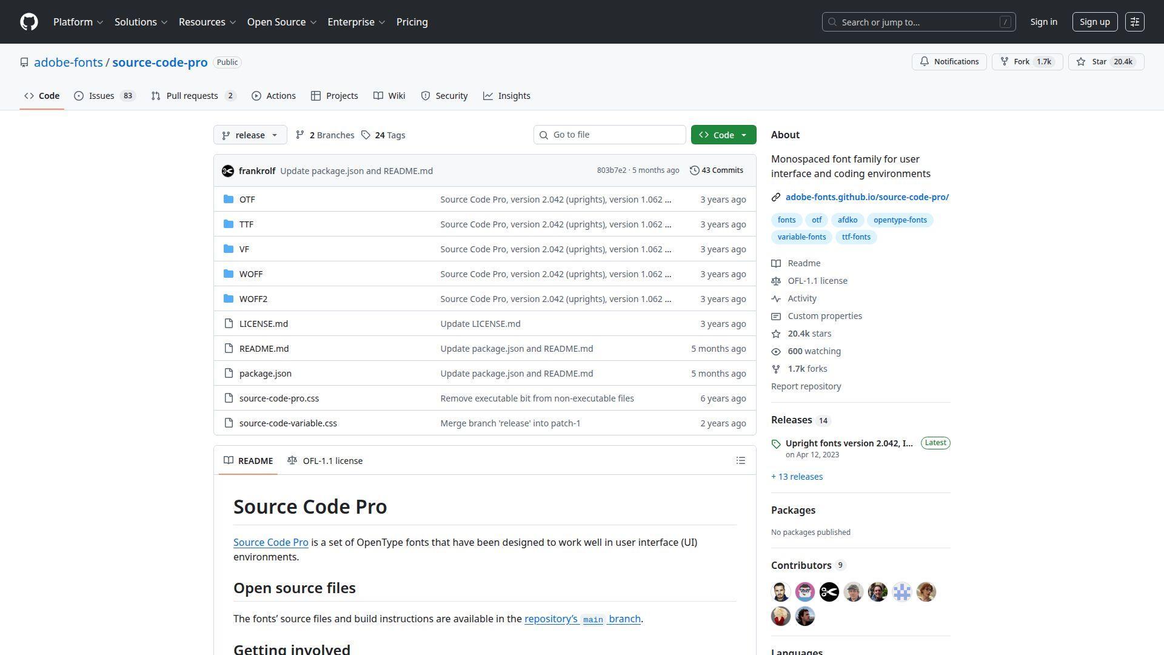Open the release branch dropdown

[x=249, y=135]
